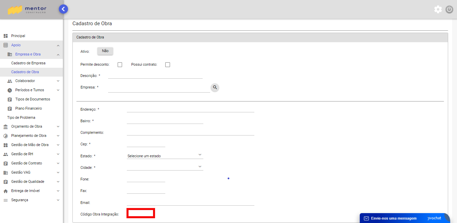Click the envelope icon in chat widget
Viewport: 457px width, 223px height.
point(366,218)
